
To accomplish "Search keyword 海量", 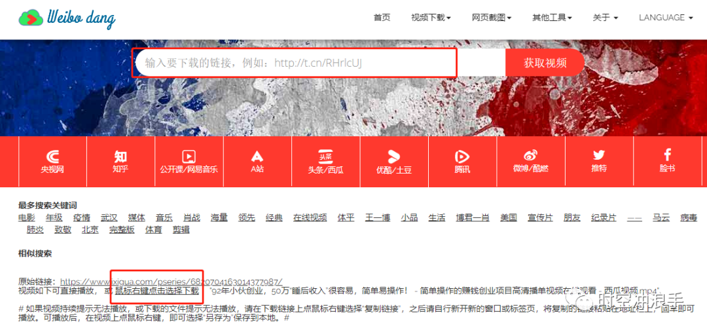I will (x=219, y=217).
